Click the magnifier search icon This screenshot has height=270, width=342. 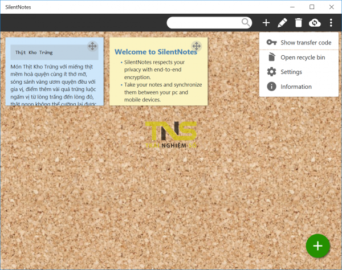[246, 22]
